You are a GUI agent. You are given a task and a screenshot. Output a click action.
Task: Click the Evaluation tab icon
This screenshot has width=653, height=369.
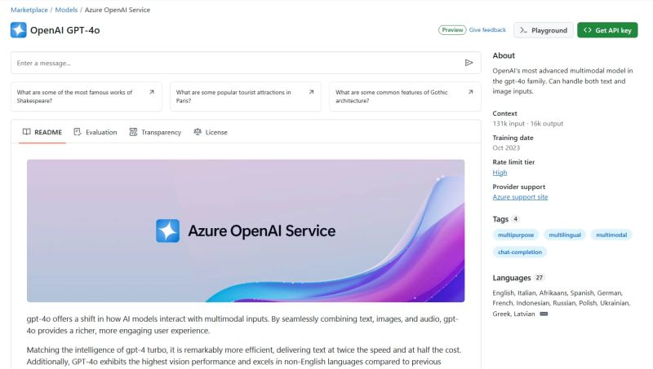coord(78,132)
